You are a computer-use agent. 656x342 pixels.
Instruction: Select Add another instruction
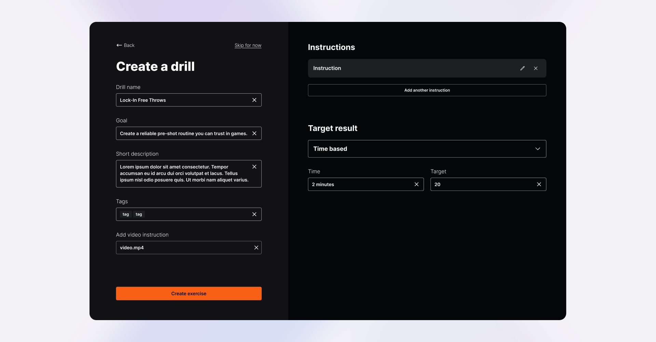(427, 90)
